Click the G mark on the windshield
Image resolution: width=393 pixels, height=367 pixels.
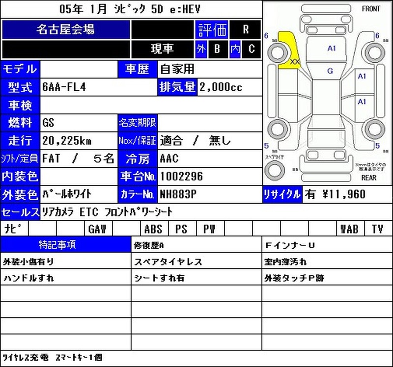pos(330,71)
